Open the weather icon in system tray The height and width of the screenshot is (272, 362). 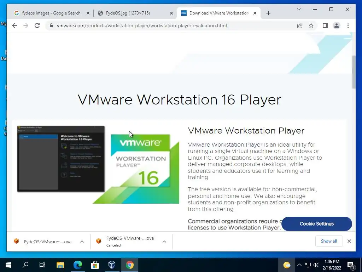click(x=286, y=265)
